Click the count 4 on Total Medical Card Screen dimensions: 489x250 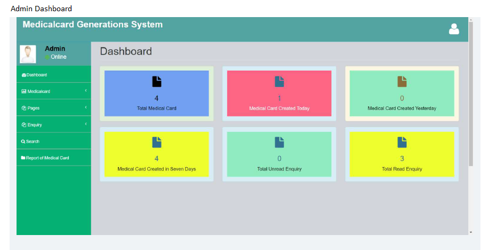pos(157,98)
